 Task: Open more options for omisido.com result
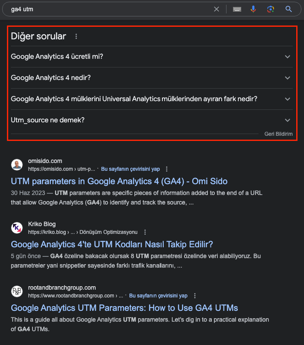[x=167, y=169]
